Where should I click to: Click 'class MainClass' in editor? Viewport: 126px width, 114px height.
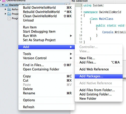[x=101, y=19]
